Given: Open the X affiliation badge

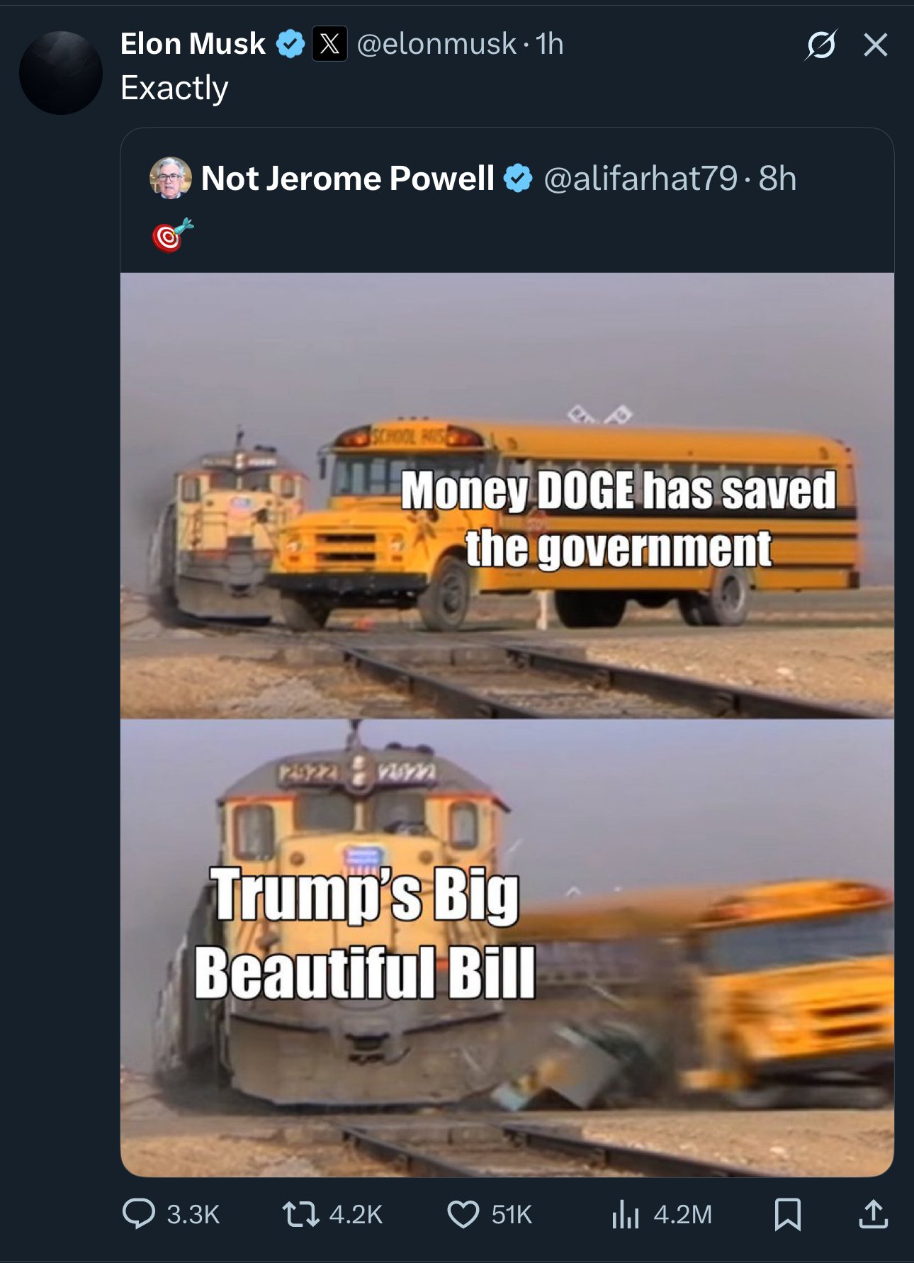Looking at the screenshot, I should [x=329, y=44].
